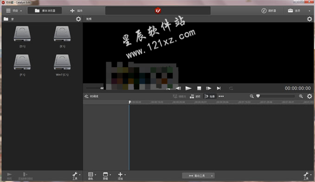Expand media browser tools dropdown arrow
Screen dimensions: 315x182
pyautogui.click(x=80, y=175)
